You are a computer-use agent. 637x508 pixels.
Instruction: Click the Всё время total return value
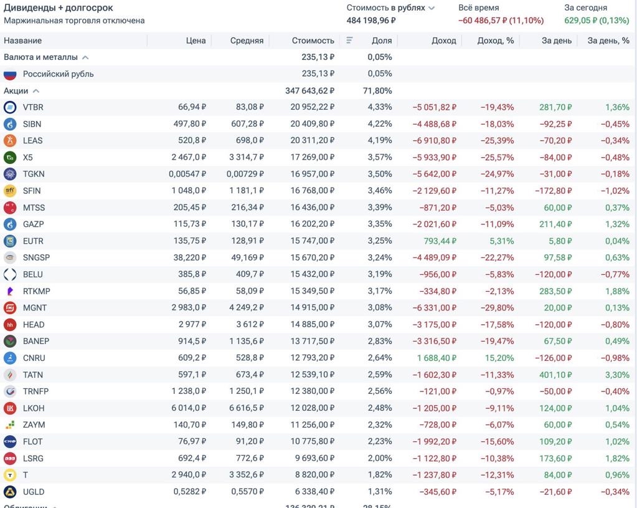501,21
